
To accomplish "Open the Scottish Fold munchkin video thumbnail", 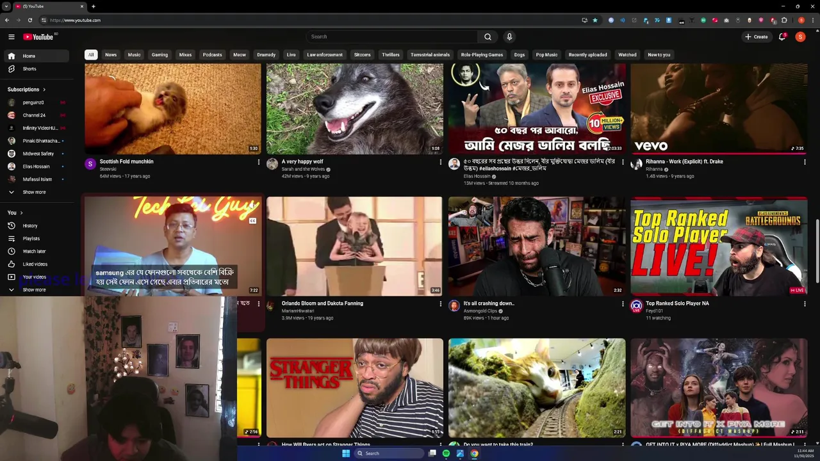I will click(x=173, y=108).
